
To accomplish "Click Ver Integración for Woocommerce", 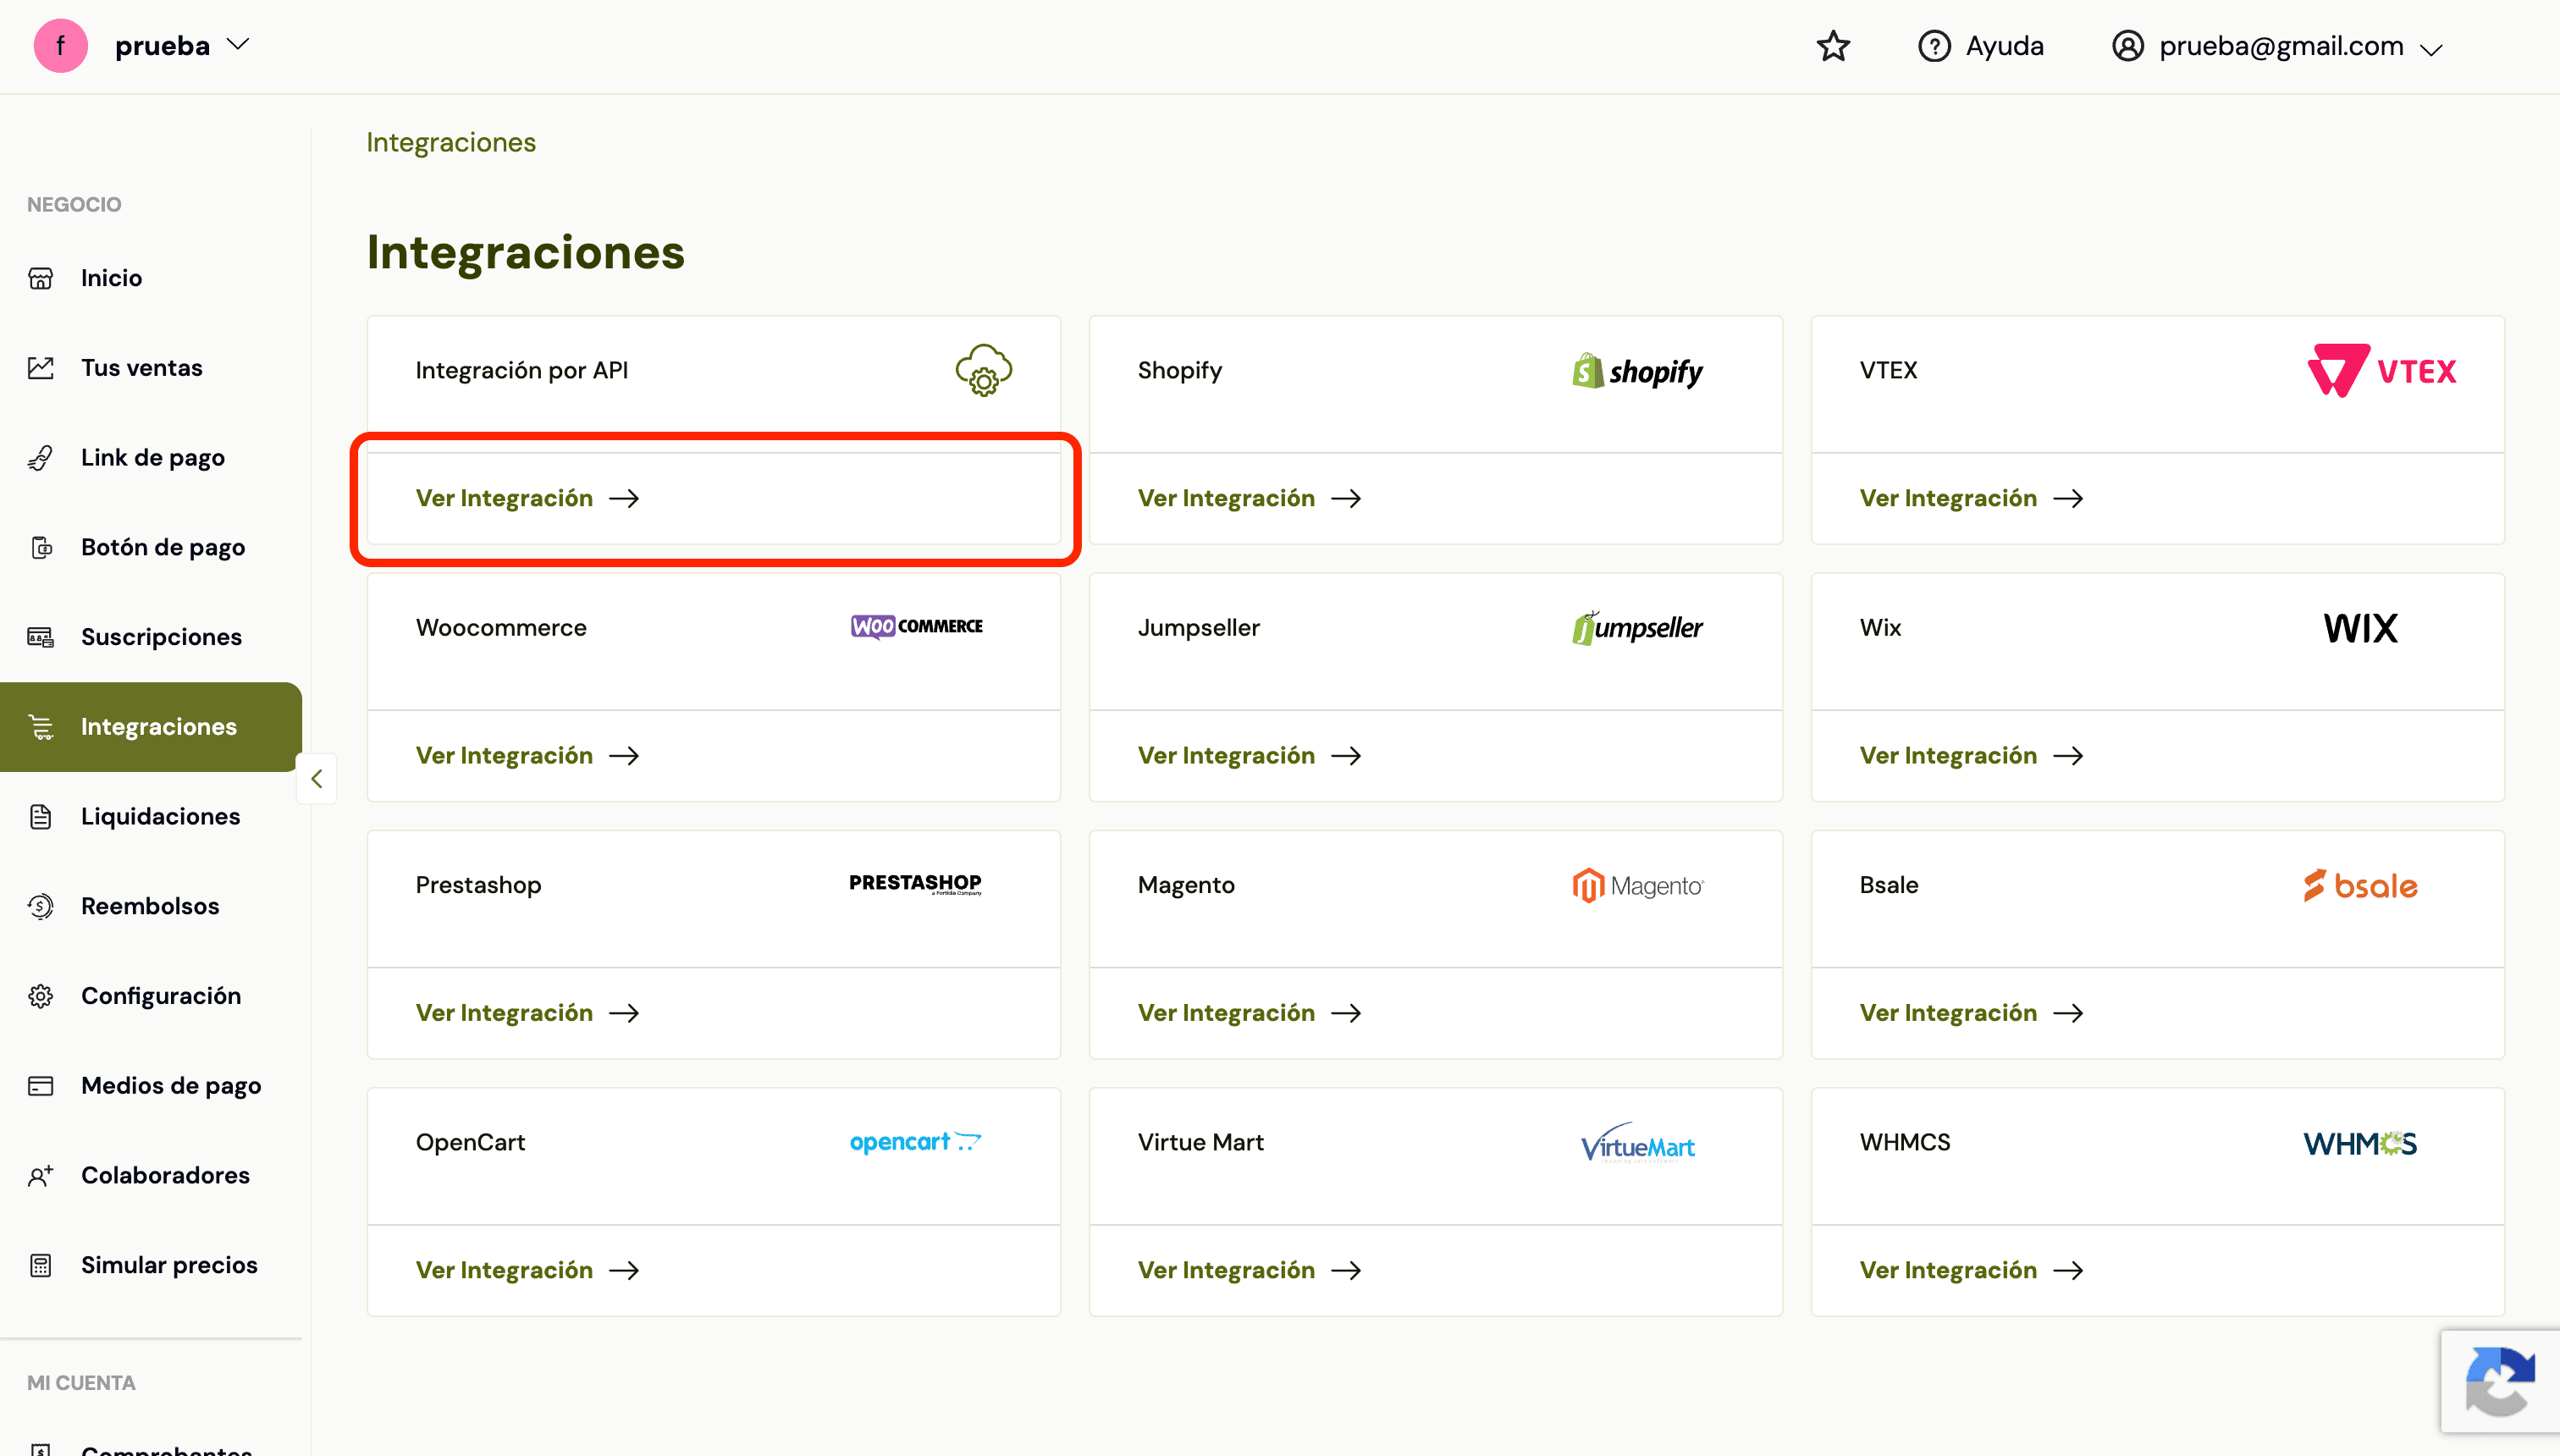I will click(527, 755).
